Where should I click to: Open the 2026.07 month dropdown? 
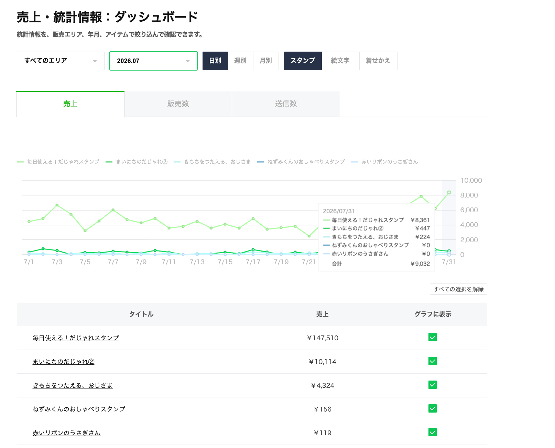pyautogui.click(x=153, y=61)
